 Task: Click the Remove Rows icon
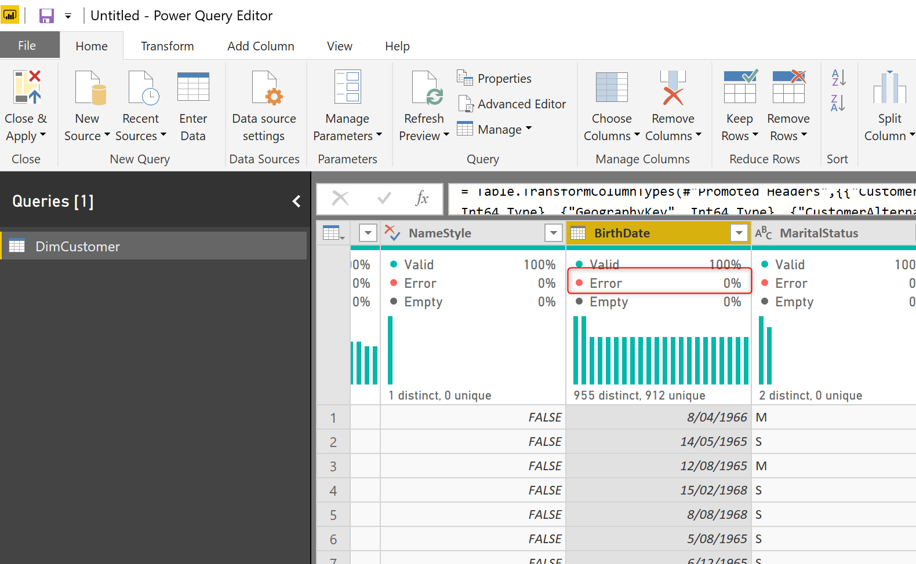tap(789, 86)
